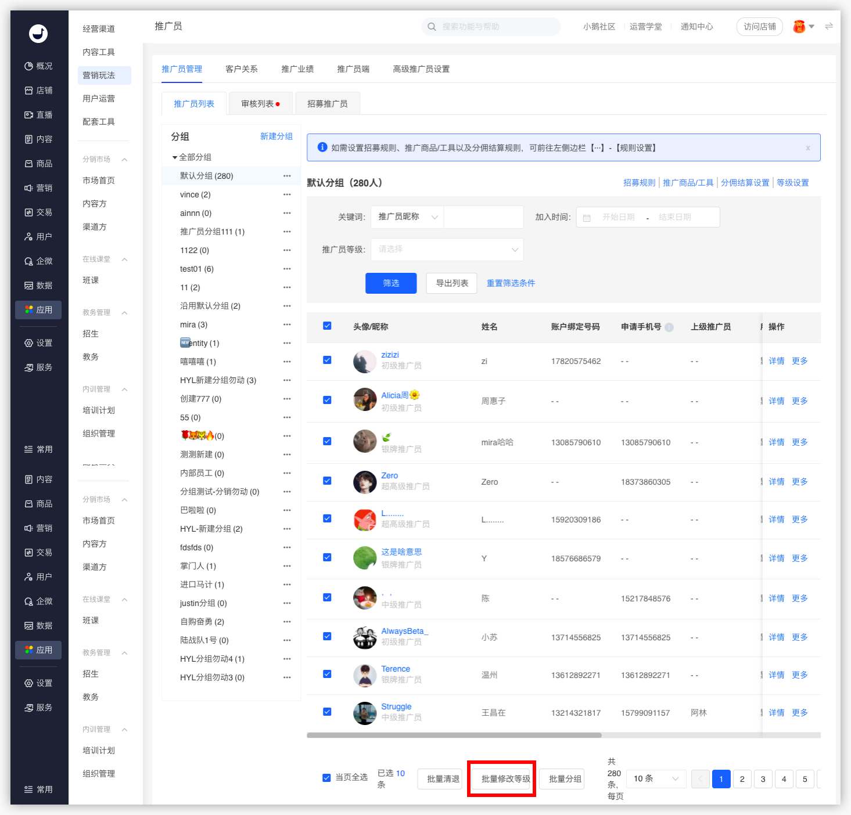Open the three-dots menu for vince group

click(x=287, y=194)
